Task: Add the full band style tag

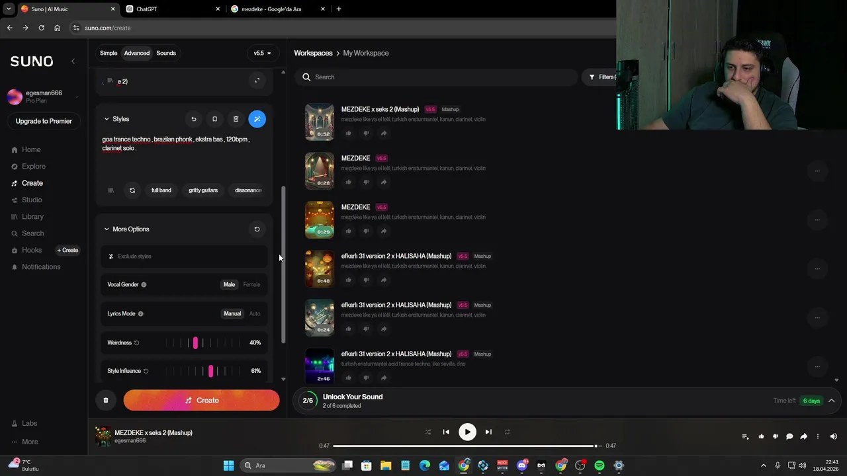Action: (161, 190)
